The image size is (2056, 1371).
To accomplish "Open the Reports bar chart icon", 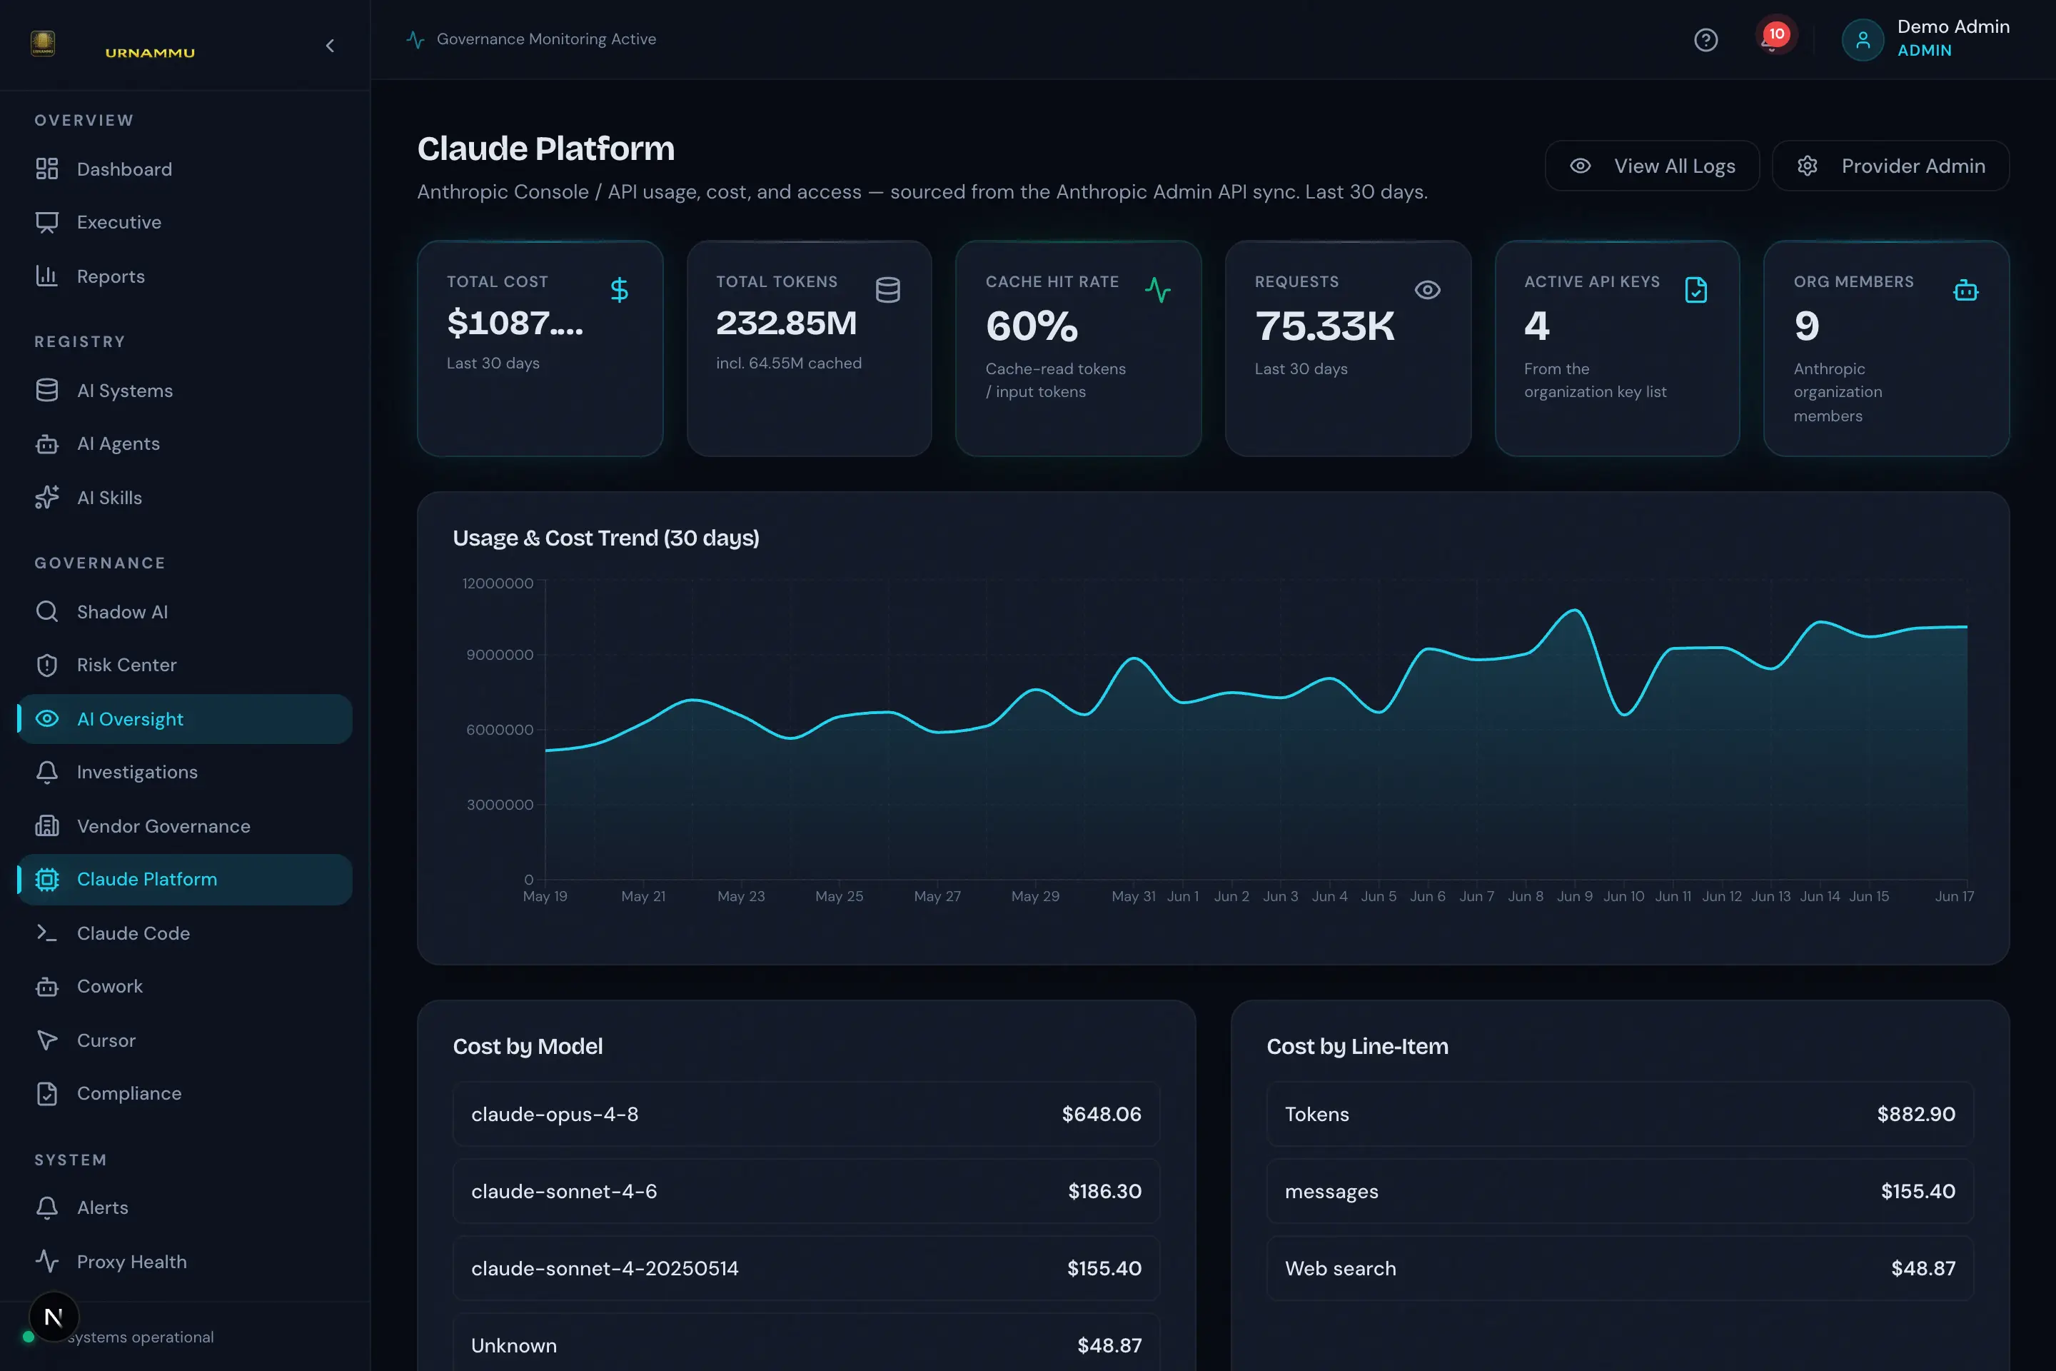I will [x=47, y=276].
